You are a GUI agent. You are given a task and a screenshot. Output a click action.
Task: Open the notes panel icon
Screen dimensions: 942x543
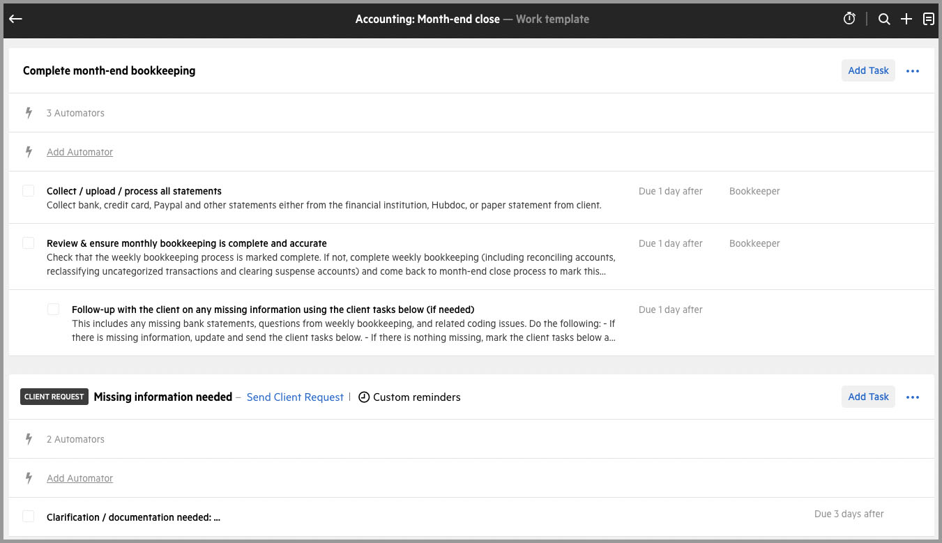coord(929,20)
